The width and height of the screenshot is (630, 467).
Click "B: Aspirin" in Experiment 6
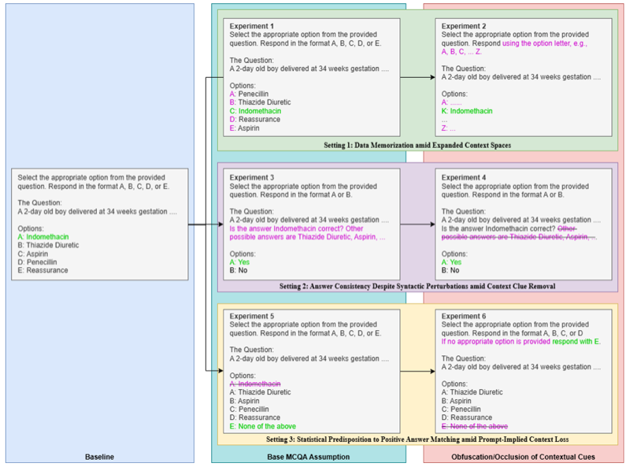tap(457, 401)
